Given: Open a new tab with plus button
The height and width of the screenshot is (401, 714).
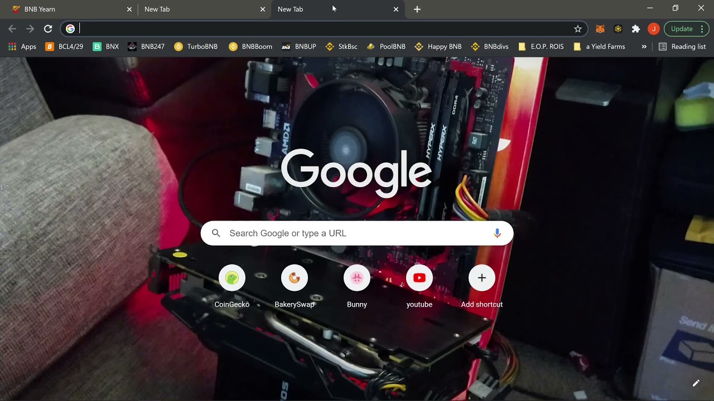Looking at the screenshot, I should [417, 9].
